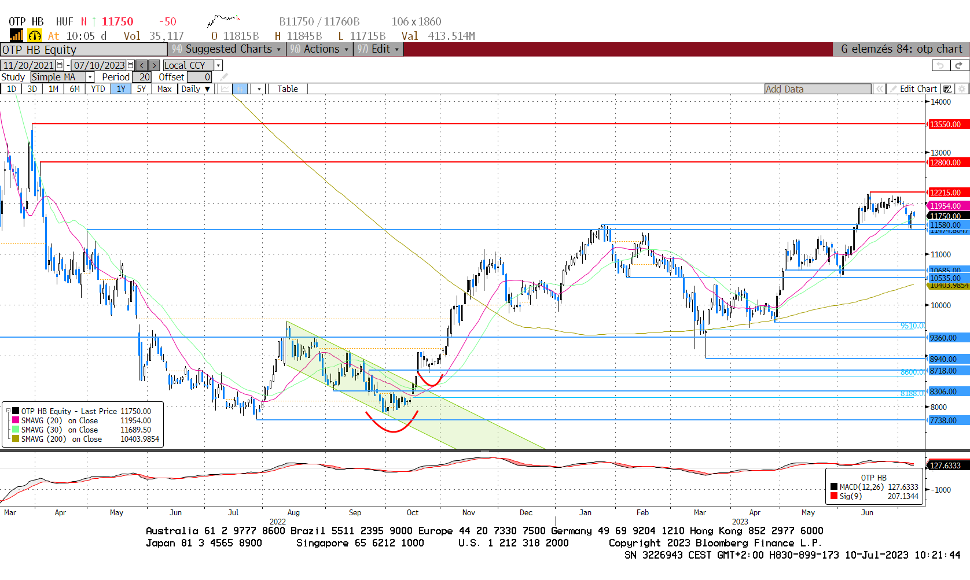Select the 1Y range tab

coord(120,88)
